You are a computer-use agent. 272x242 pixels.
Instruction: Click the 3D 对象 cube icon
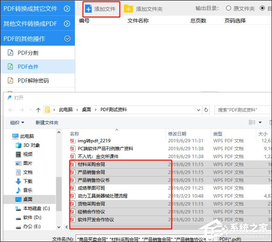(18, 145)
